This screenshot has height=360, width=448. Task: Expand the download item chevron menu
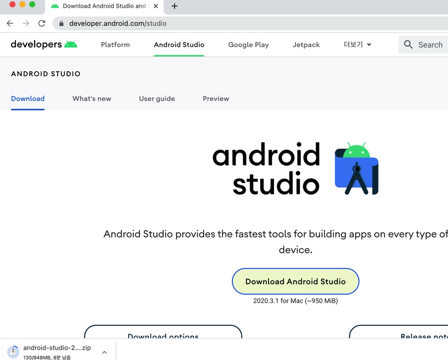(104, 352)
